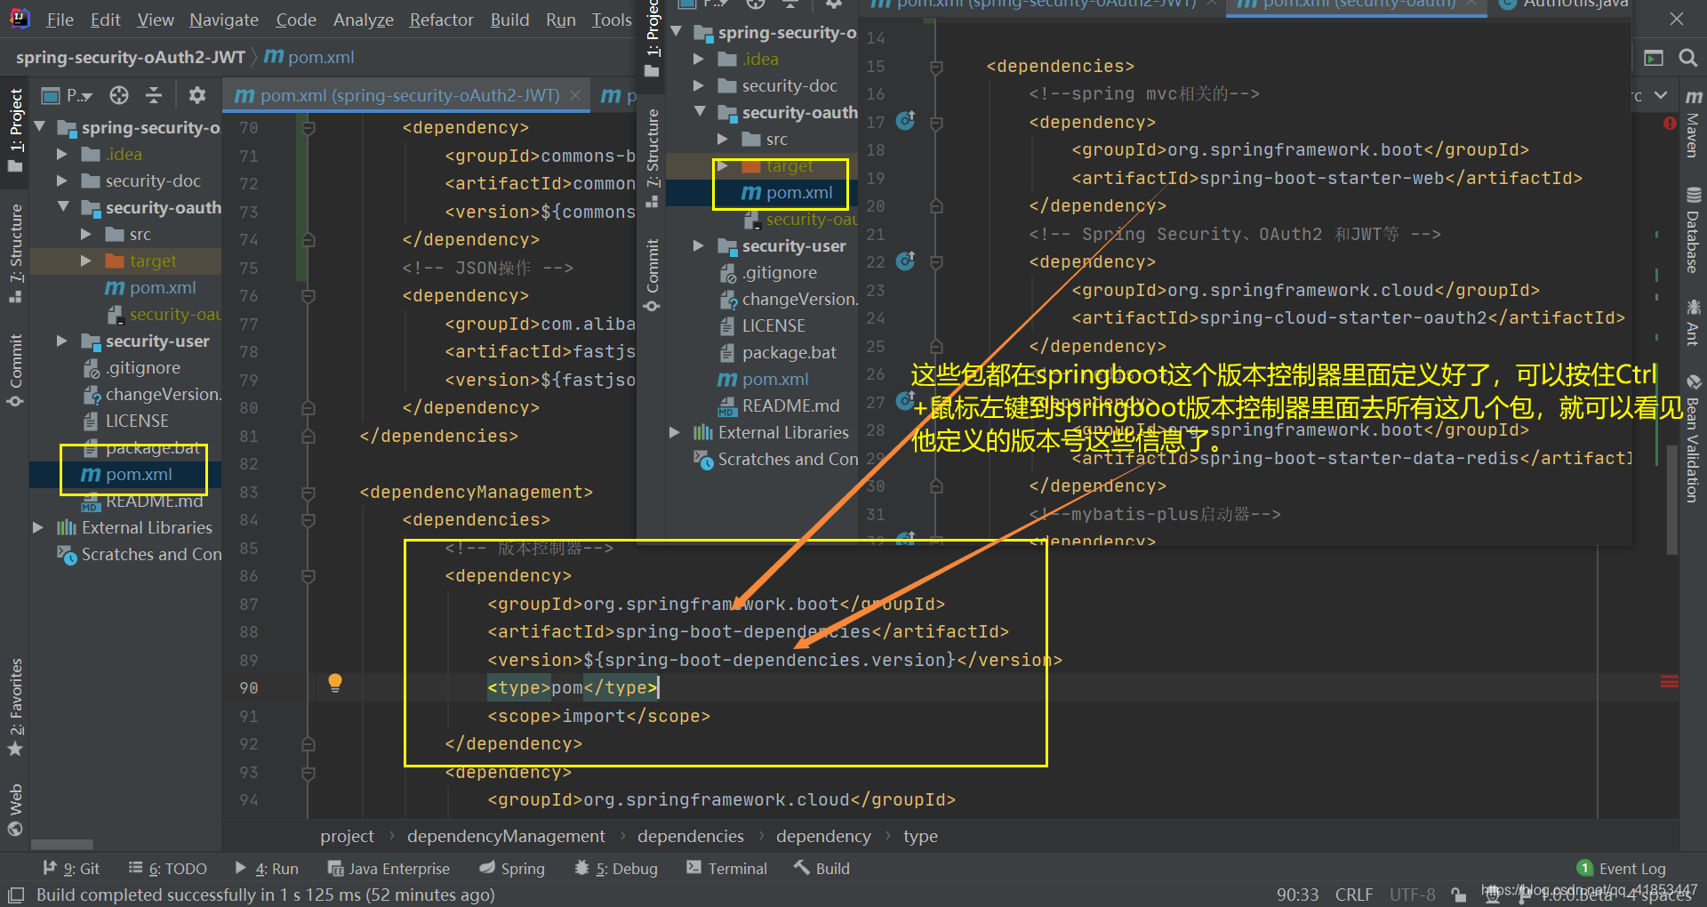
Task: Collapse the spring-security-o root node
Action: click(x=41, y=127)
